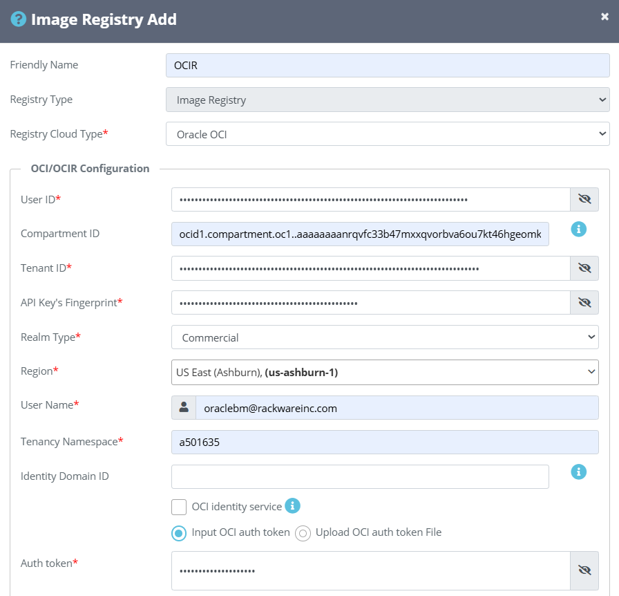The image size is (619, 596).
Task: Click the empty Identity Domain ID field
Action: (360, 476)
